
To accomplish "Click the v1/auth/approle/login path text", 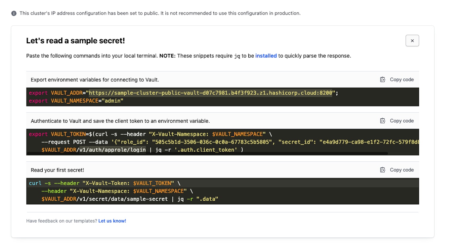I will click(113, 150).
